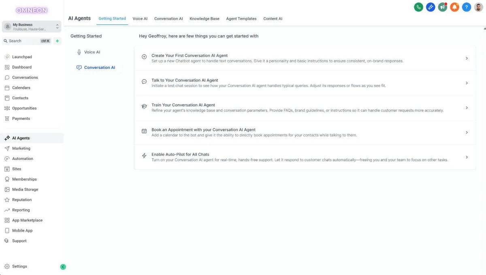
Task: Open the user profile avatar
Action: 479,7
